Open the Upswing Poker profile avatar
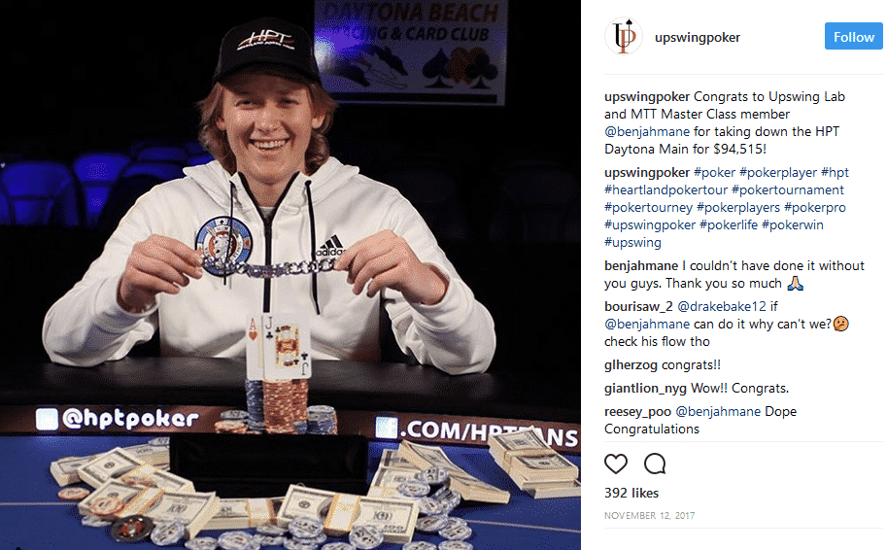 click(x=624, y=36)
